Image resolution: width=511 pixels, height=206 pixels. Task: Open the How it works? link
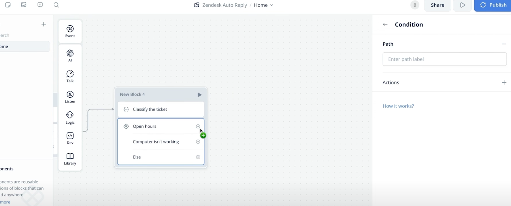coord(398,106)
